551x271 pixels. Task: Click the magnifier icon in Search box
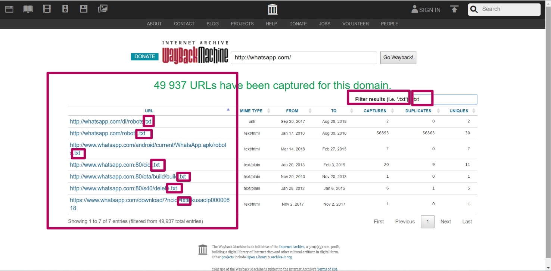click(x=474, y=9)
